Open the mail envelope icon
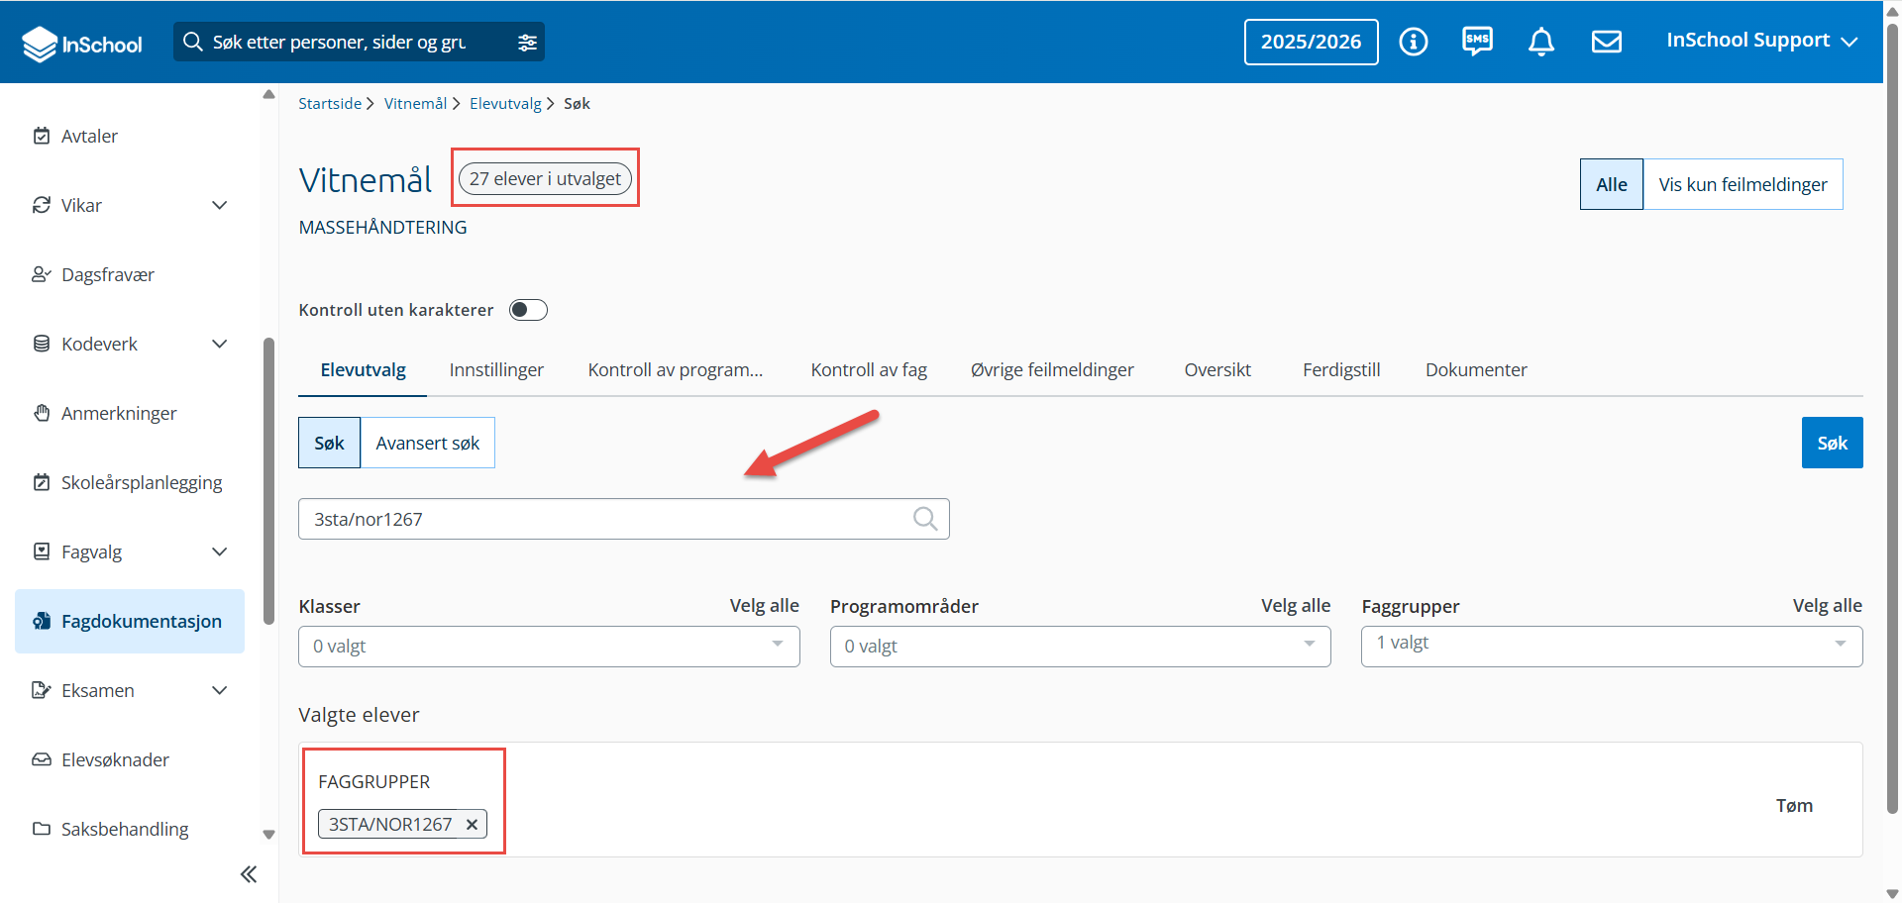Screen dimensions: 1902x903 (x=1606, y=42)
